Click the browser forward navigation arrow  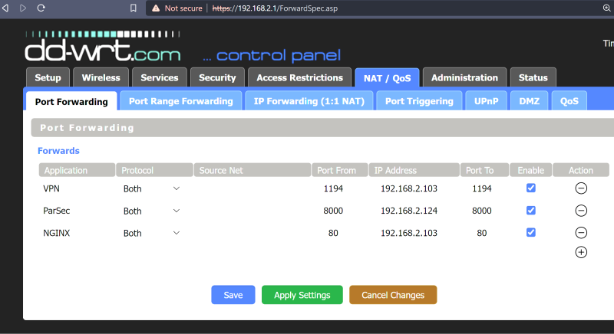pos(21,8)
